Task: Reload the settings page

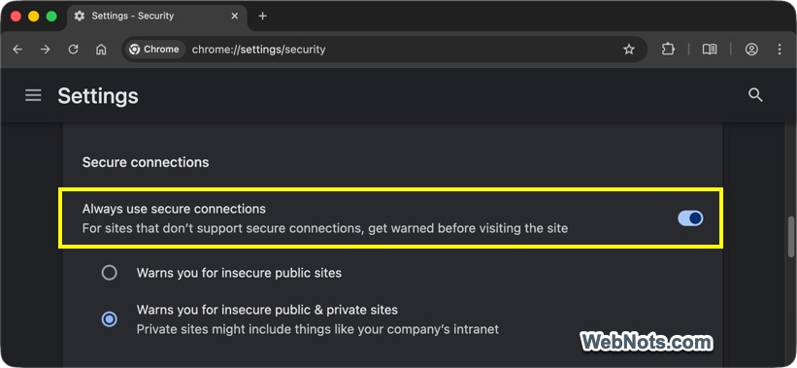Action: tap(73, 50)
